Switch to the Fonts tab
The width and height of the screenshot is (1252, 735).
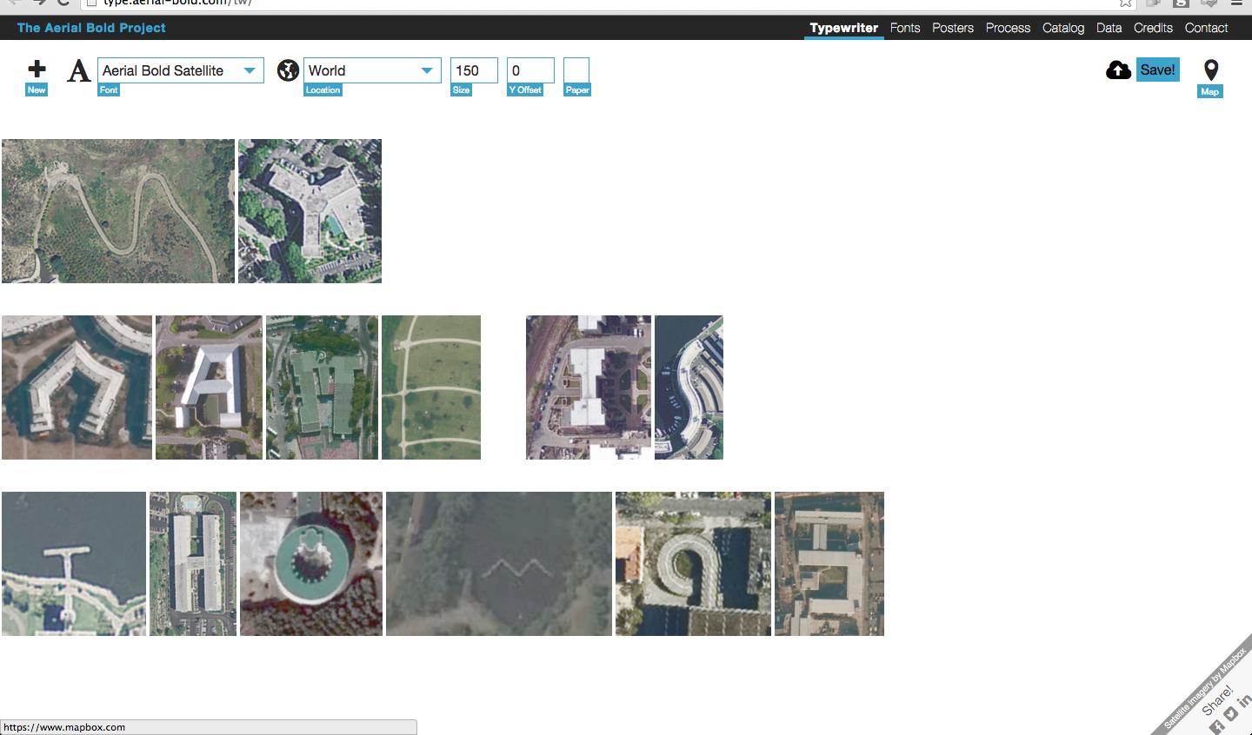tap(905, 28)
